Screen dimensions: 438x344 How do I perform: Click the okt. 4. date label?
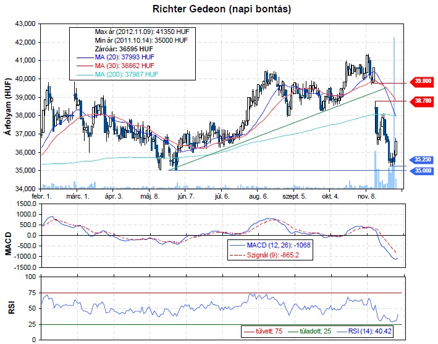[331, 196]
